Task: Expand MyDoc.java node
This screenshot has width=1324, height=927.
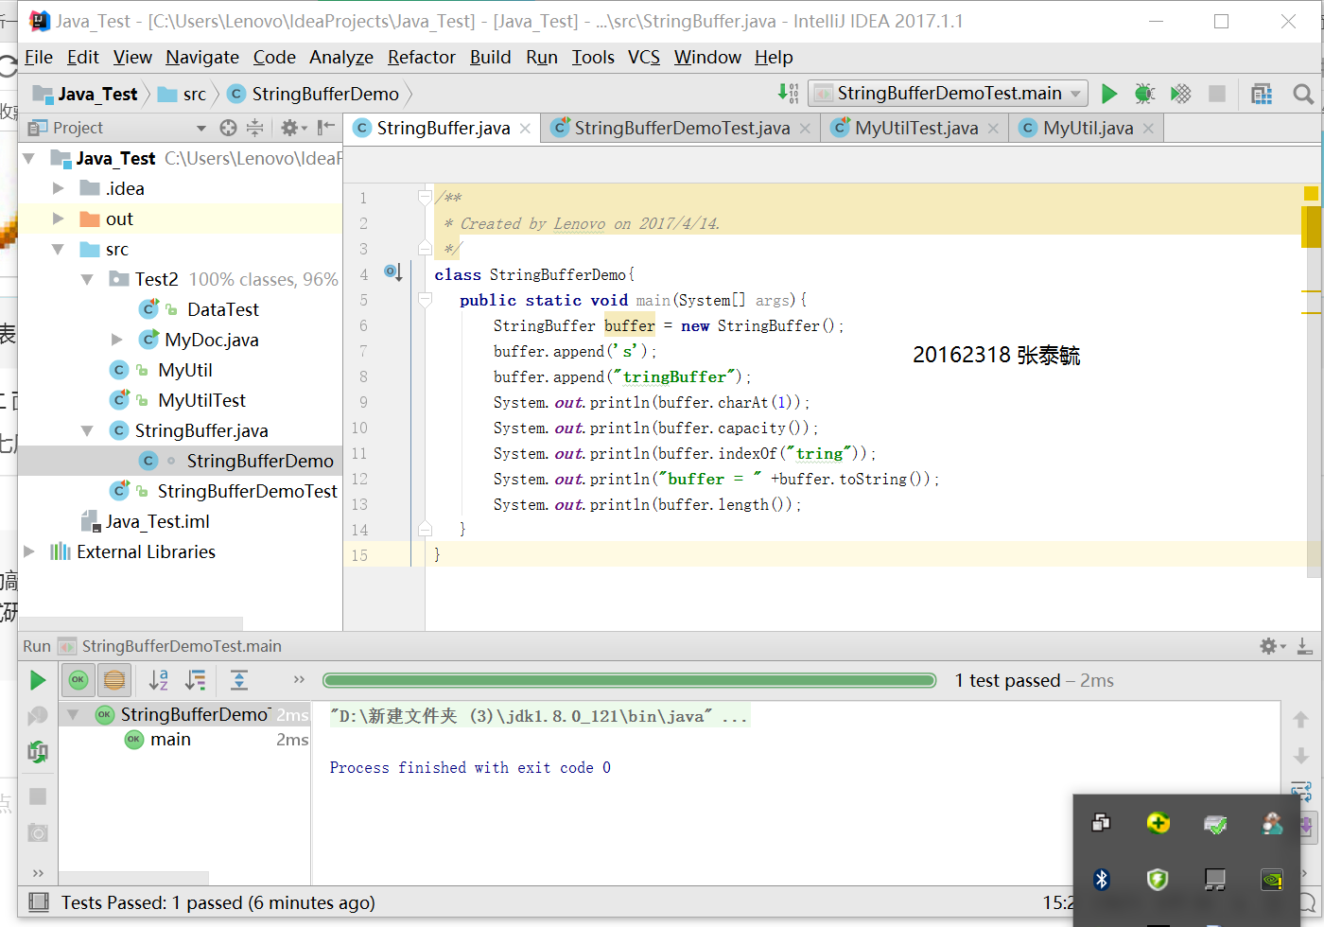Action: point(117,340)
